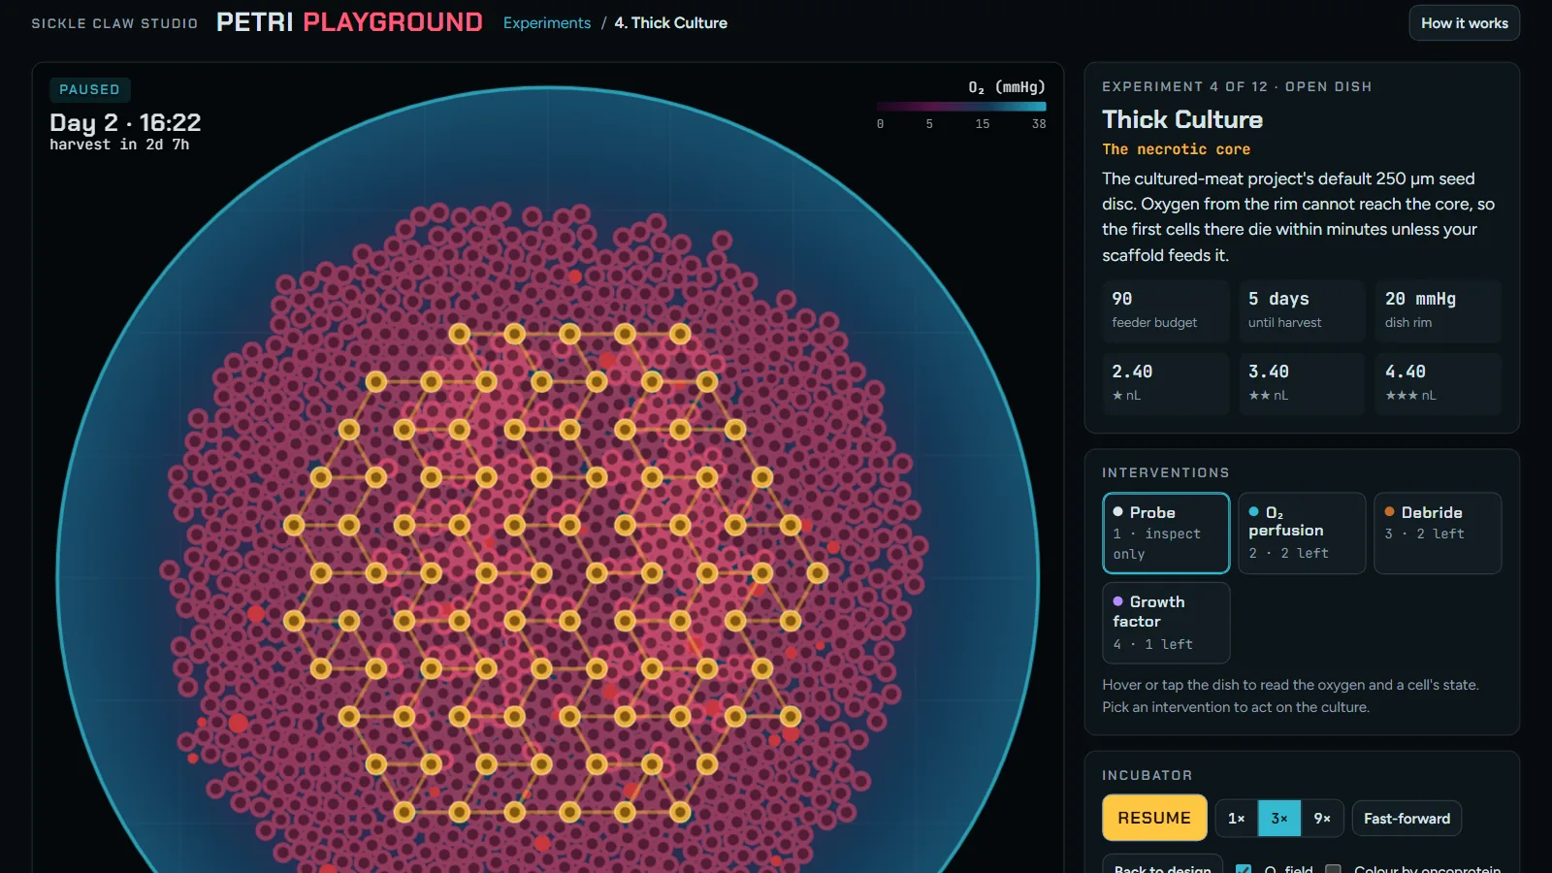Click the 3.40 two-star nL threshold

tap(1302, 383)
